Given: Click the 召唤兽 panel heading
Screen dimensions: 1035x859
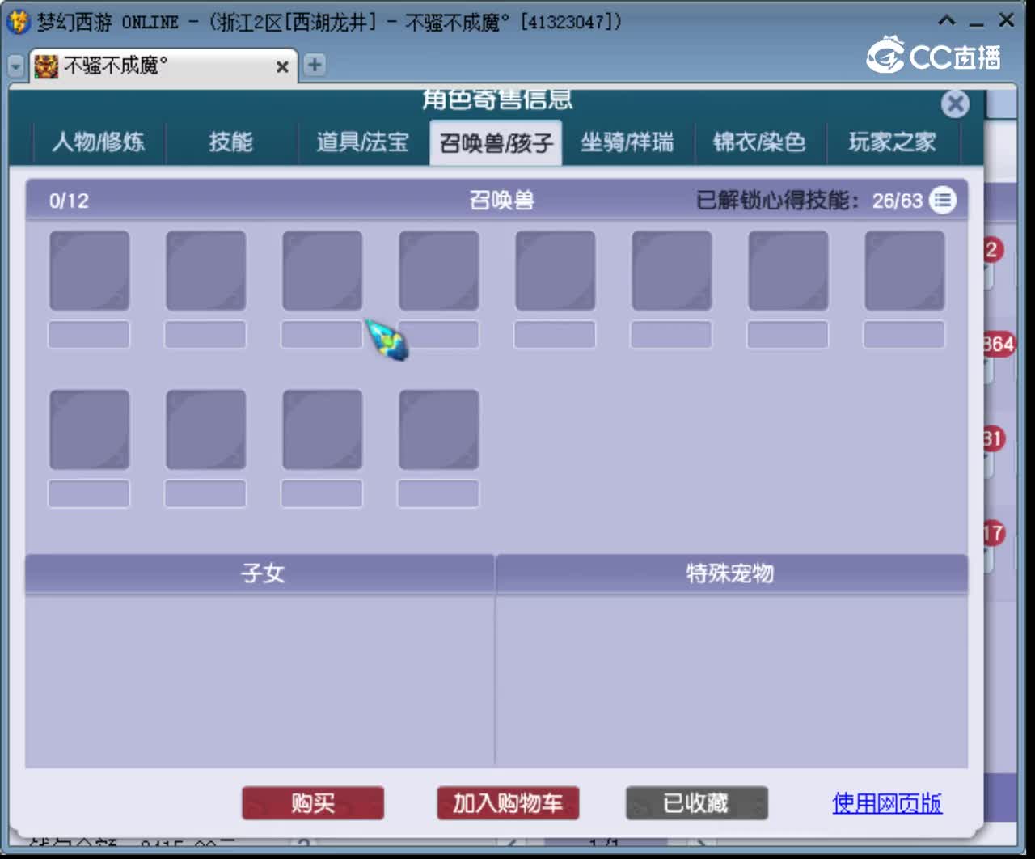Looking at the screenshot, I should 502,200.
